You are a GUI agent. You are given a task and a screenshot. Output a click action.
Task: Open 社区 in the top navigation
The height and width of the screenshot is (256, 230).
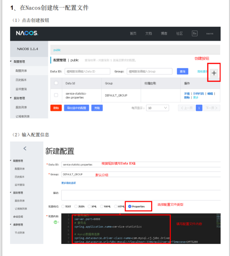[179, 33]
